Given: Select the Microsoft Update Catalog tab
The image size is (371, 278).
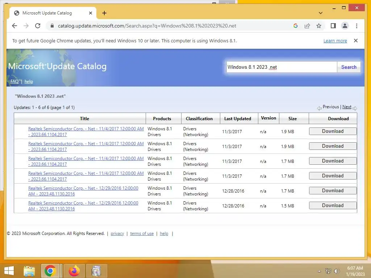Looking at the screenshot, I should point(53,13).
